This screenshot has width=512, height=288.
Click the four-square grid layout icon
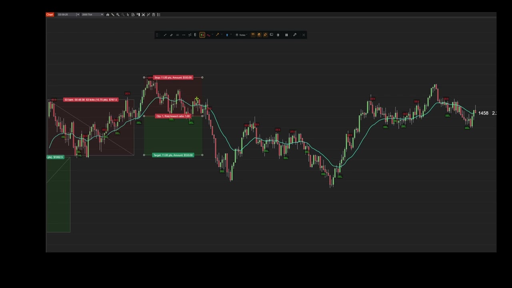tap(286, 35)
